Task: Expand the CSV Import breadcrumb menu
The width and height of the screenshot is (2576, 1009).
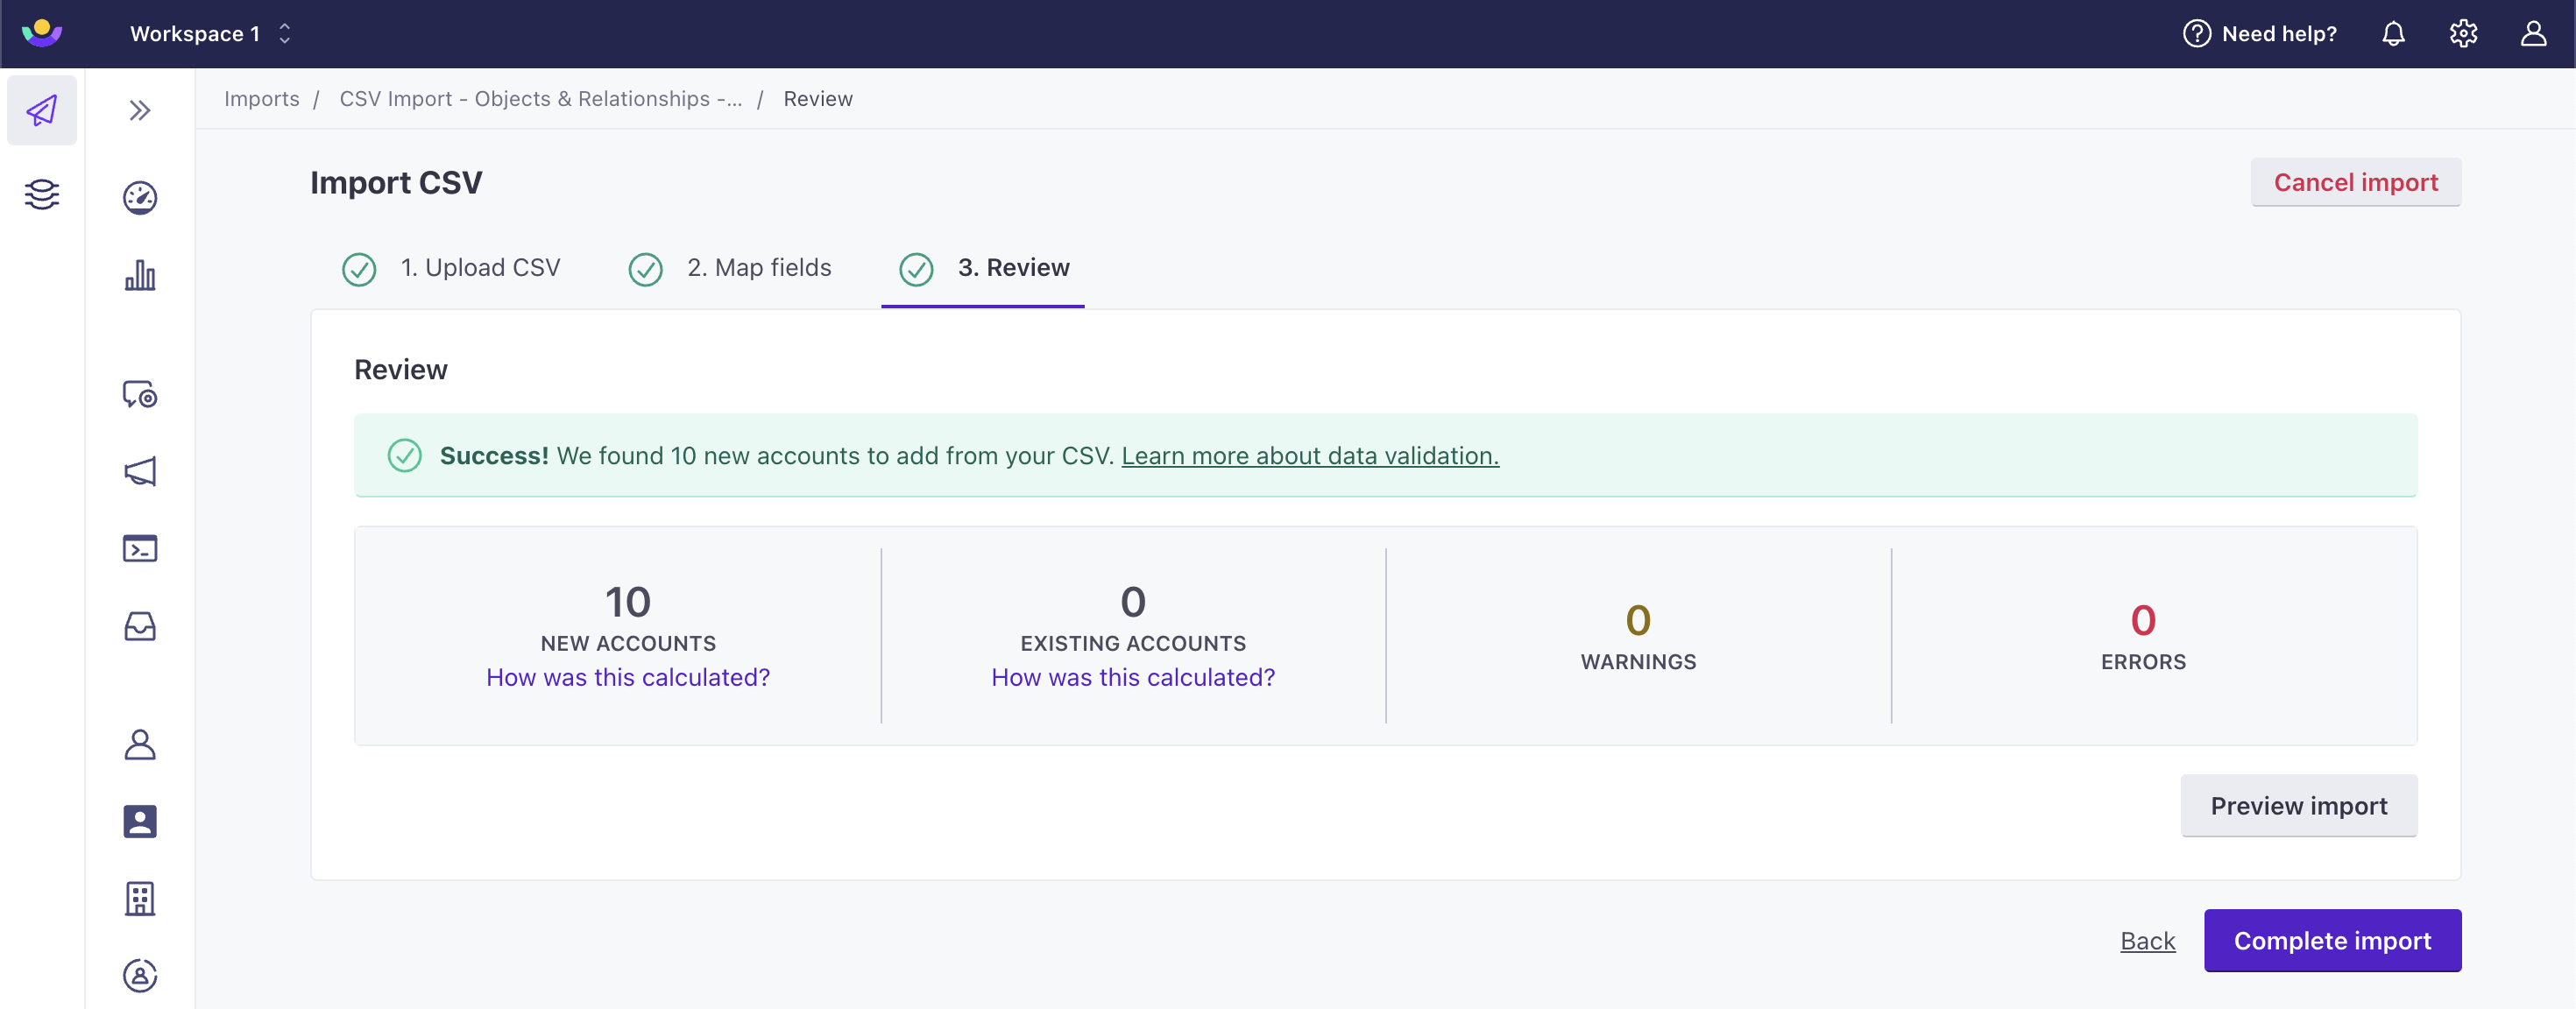Action: tap(541, 97)
